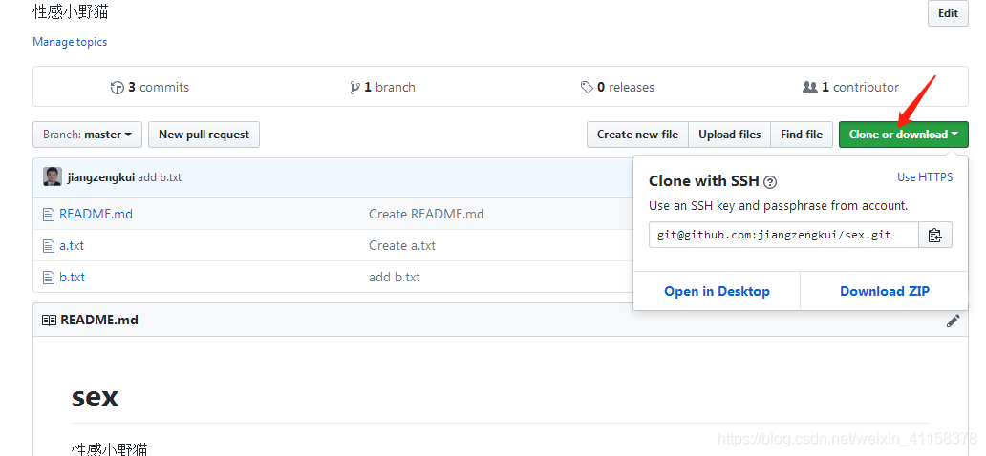Viewport: 986px width, 456px height.
Task: Click the commits clock icon
Action: (x=117, y=88)
